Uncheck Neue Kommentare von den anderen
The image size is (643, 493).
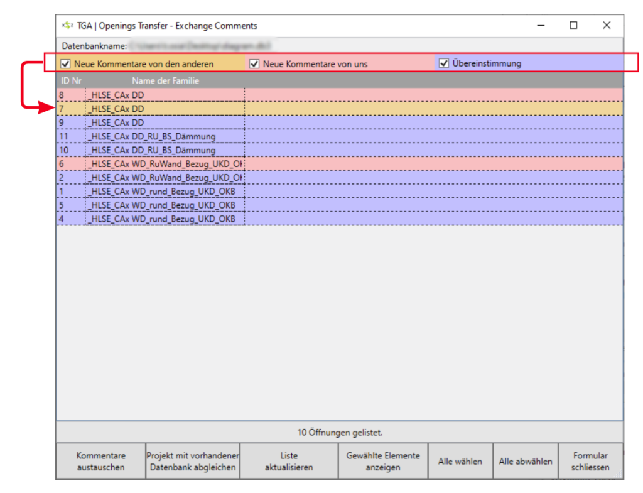pos(65,63)
